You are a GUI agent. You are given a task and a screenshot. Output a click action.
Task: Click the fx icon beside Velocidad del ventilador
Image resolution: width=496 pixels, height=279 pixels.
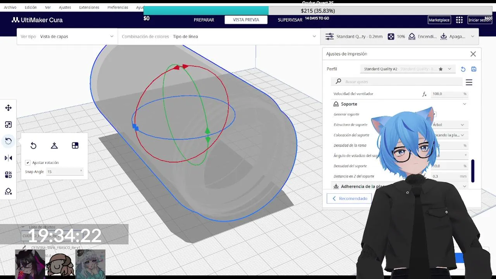[424, 94]
